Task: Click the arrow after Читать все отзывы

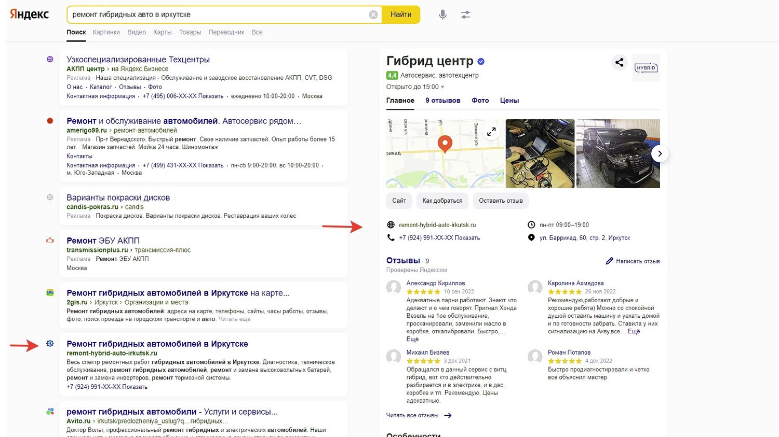Action: [448, 416]
